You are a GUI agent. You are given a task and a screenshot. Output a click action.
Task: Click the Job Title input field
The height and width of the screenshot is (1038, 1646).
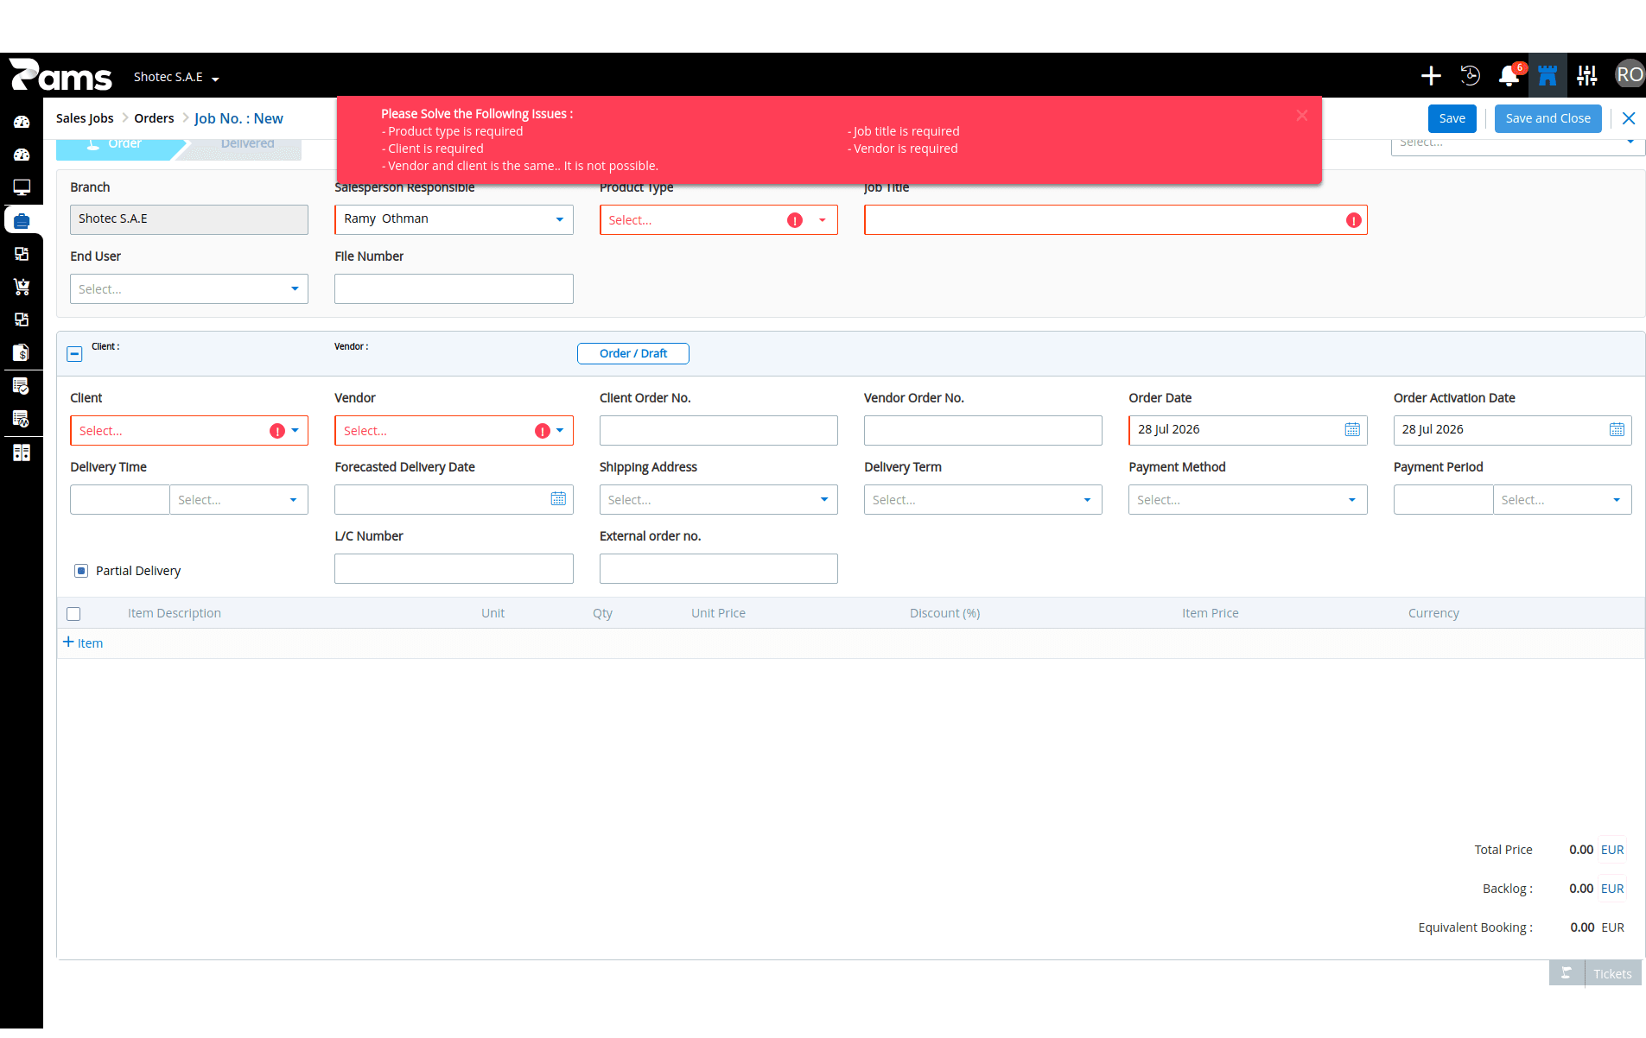(x=1115, y=220)
